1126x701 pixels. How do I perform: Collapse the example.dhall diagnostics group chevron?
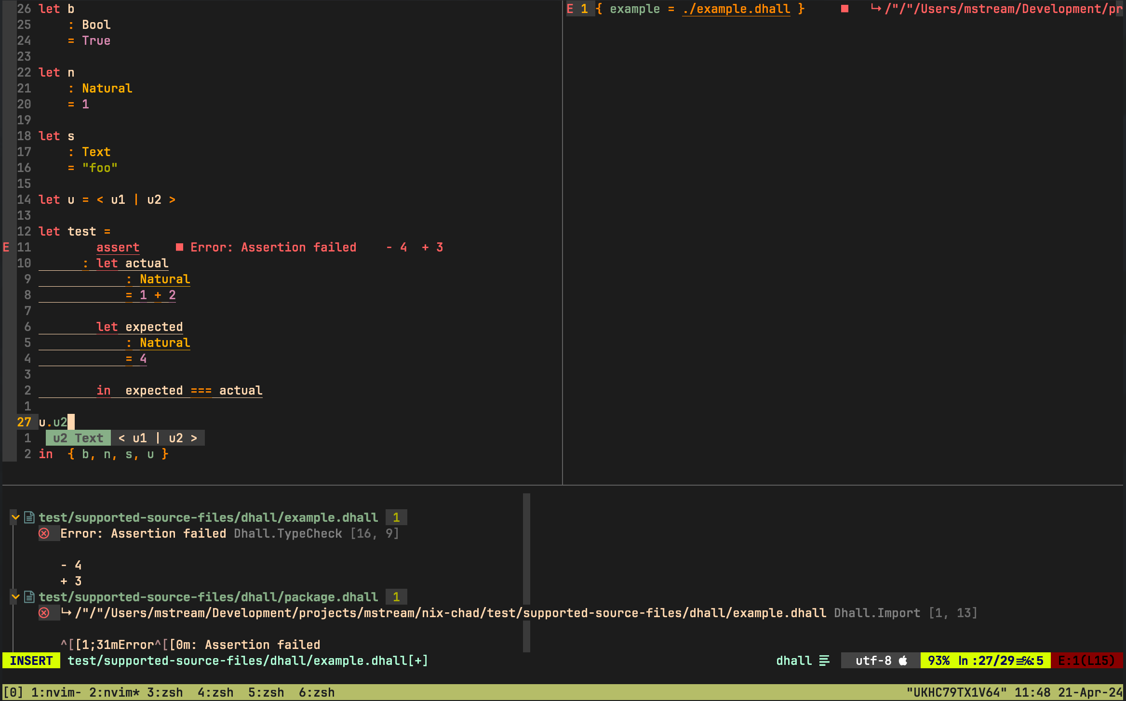coord(15,517)
